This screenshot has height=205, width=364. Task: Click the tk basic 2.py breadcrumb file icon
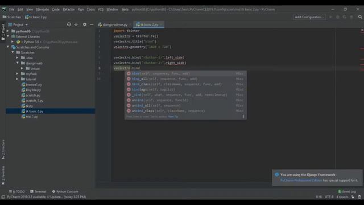pos(27,17)
